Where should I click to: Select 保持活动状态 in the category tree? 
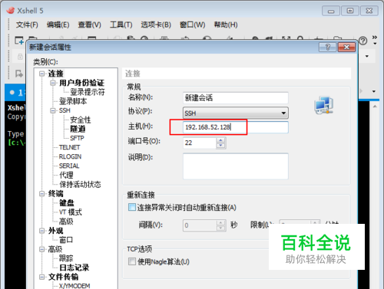(x=80, y=184)
